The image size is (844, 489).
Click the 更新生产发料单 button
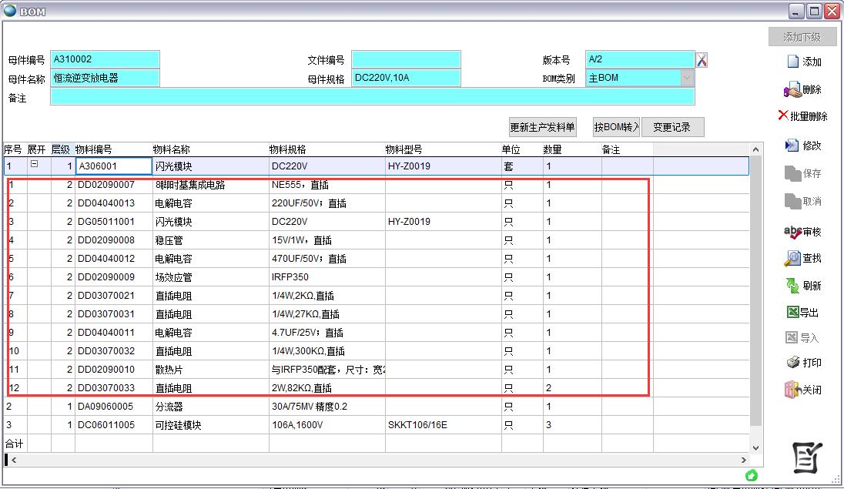542,128
